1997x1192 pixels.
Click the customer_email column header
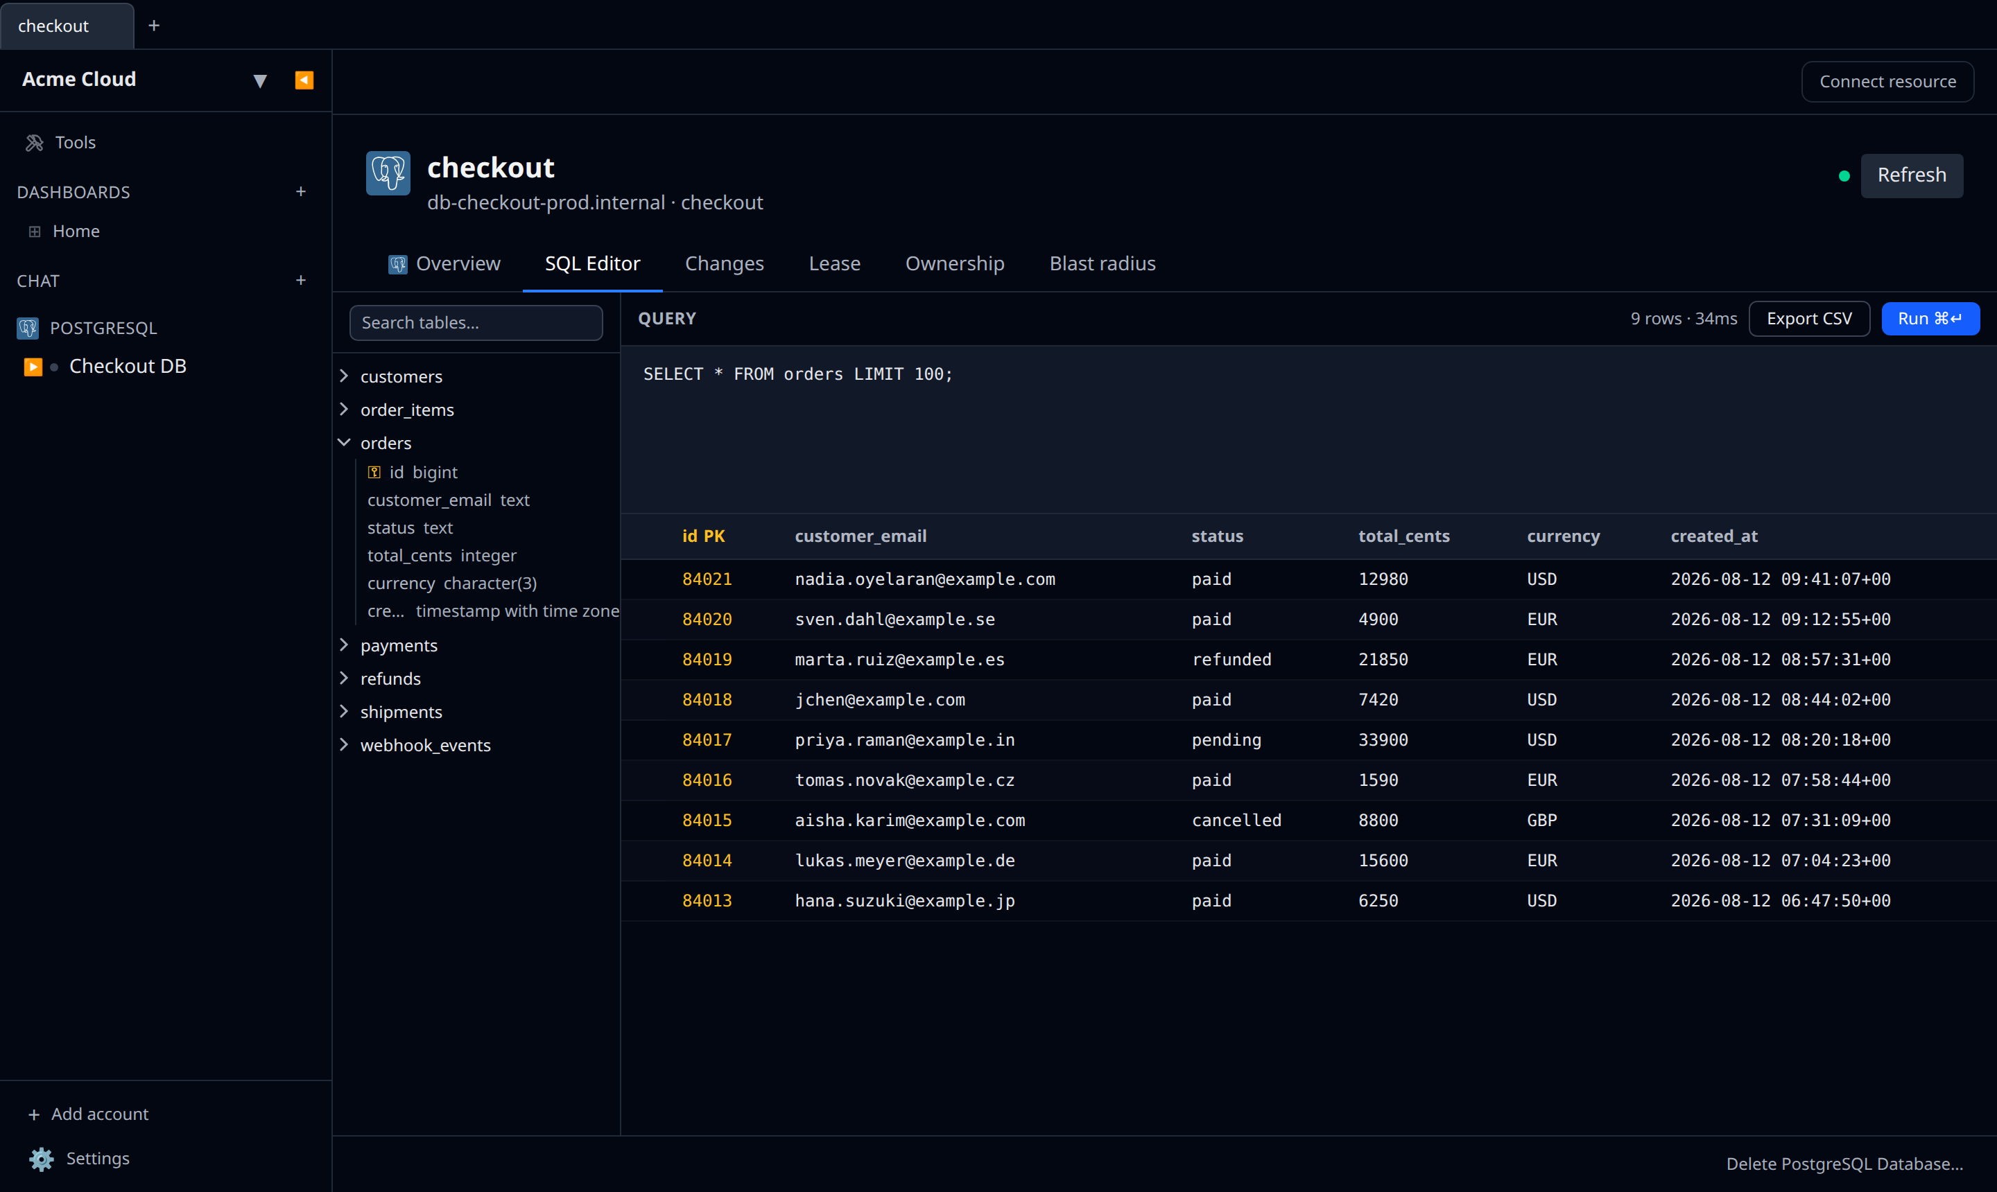(860, 536)
